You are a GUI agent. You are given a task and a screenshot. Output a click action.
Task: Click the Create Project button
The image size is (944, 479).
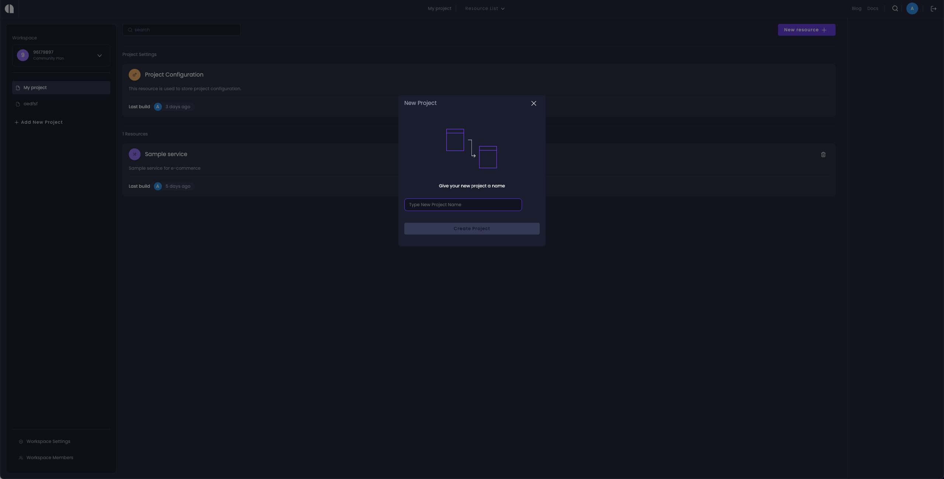471,228
